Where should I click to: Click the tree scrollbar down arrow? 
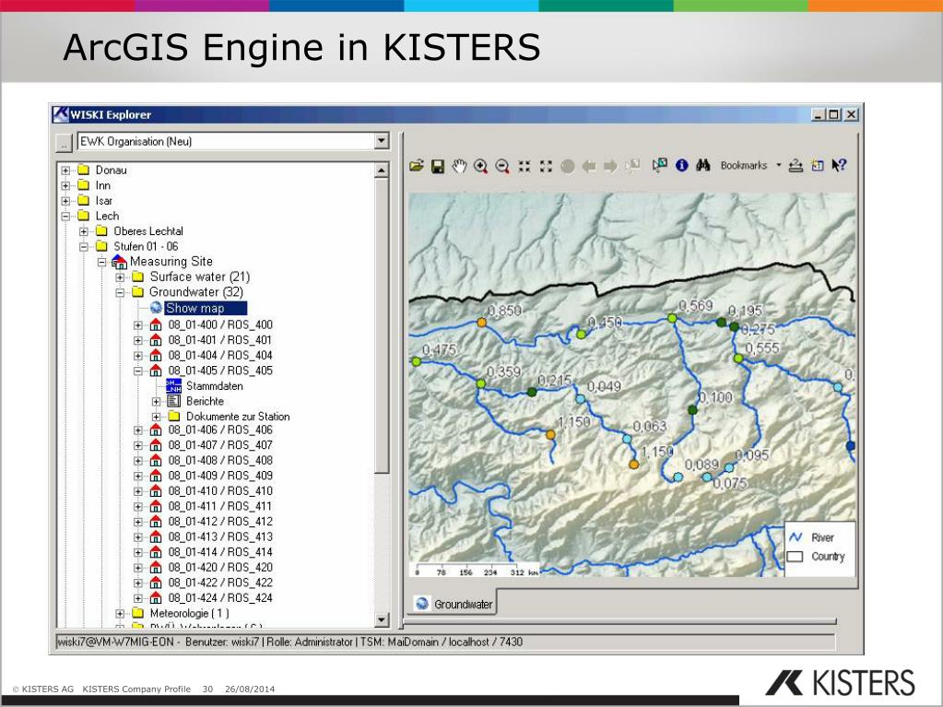[382, 619]
